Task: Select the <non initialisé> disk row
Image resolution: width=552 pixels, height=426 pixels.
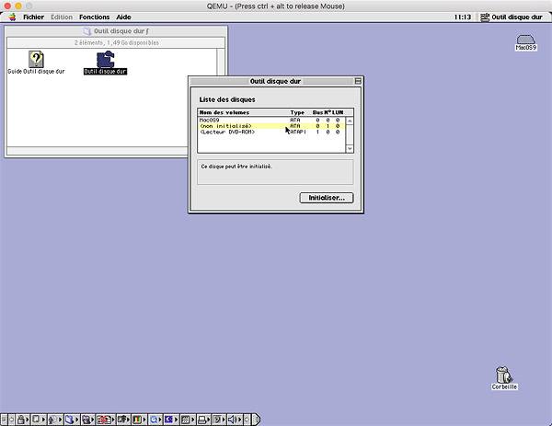Action: point(271,126)
